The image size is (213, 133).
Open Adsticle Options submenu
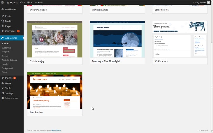[x=9, y=60]
